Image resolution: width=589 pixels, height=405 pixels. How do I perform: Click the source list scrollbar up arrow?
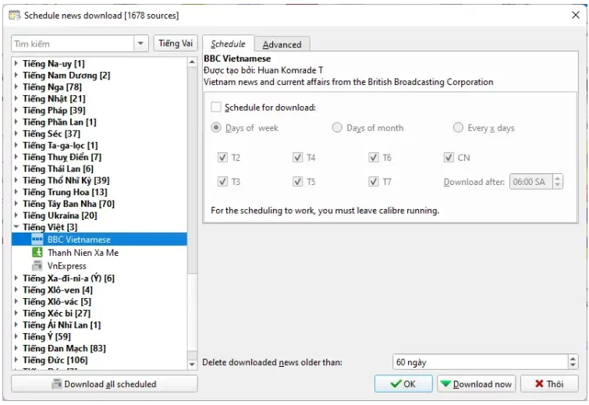pos(192,62)
